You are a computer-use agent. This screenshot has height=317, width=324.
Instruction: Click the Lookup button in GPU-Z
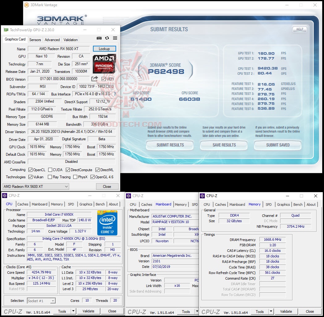pyautogui.click(x=104, y=49)
